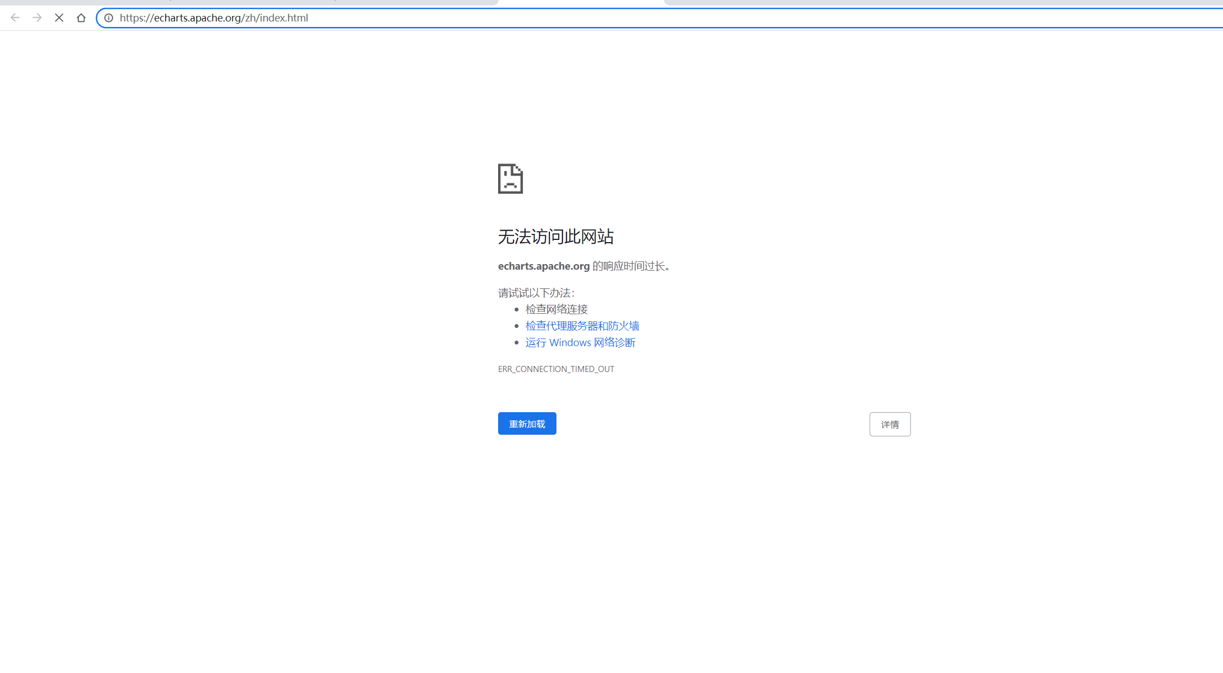1223x673 pixels.
Task: Select the rightmost browser tab
Action: click(936, 3)
